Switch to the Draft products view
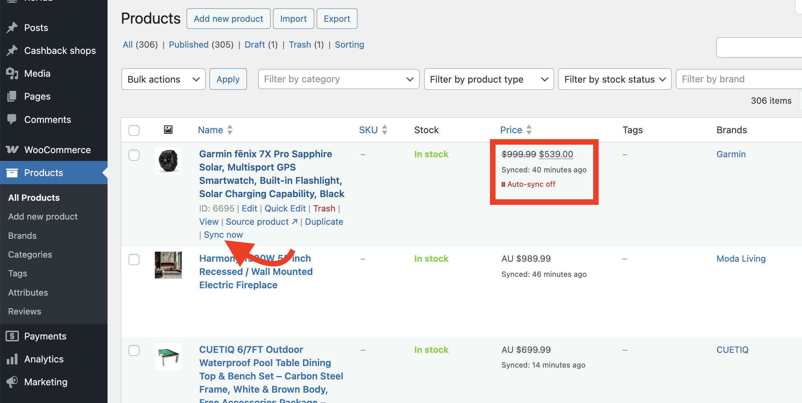The height and width of the screenshot is (403, 802). pyautogui.click(x=255, y=45)
